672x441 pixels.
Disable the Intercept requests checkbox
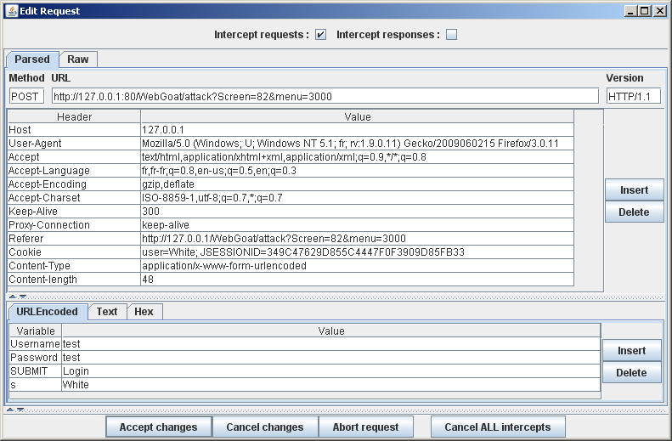320,35
